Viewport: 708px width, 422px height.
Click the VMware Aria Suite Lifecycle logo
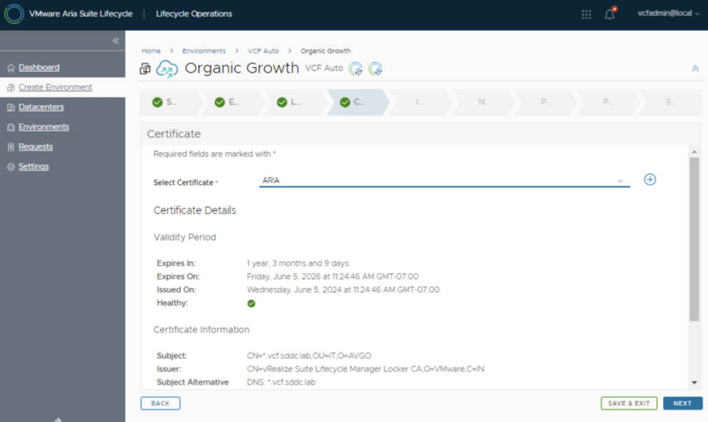point(14,14)
